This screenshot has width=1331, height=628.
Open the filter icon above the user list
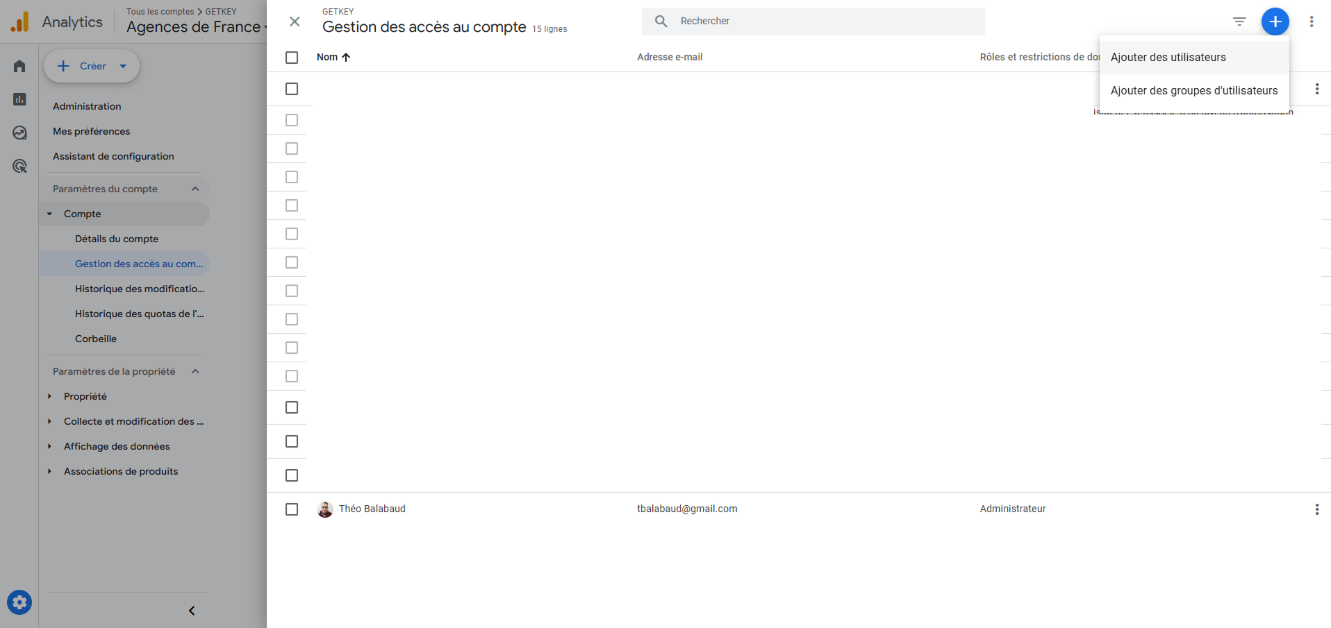[1239, 22]
